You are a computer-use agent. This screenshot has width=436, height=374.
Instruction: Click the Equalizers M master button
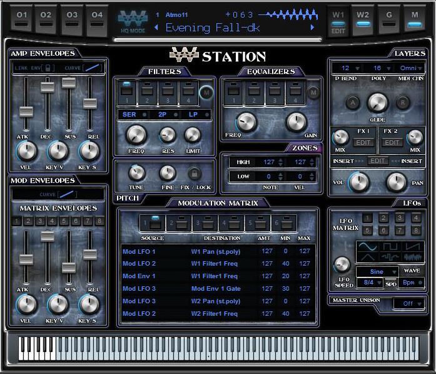tap(313, 93)
